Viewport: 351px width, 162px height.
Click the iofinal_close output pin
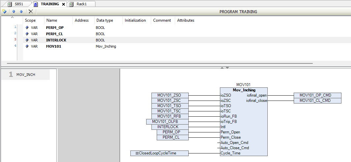coord(256,101)
